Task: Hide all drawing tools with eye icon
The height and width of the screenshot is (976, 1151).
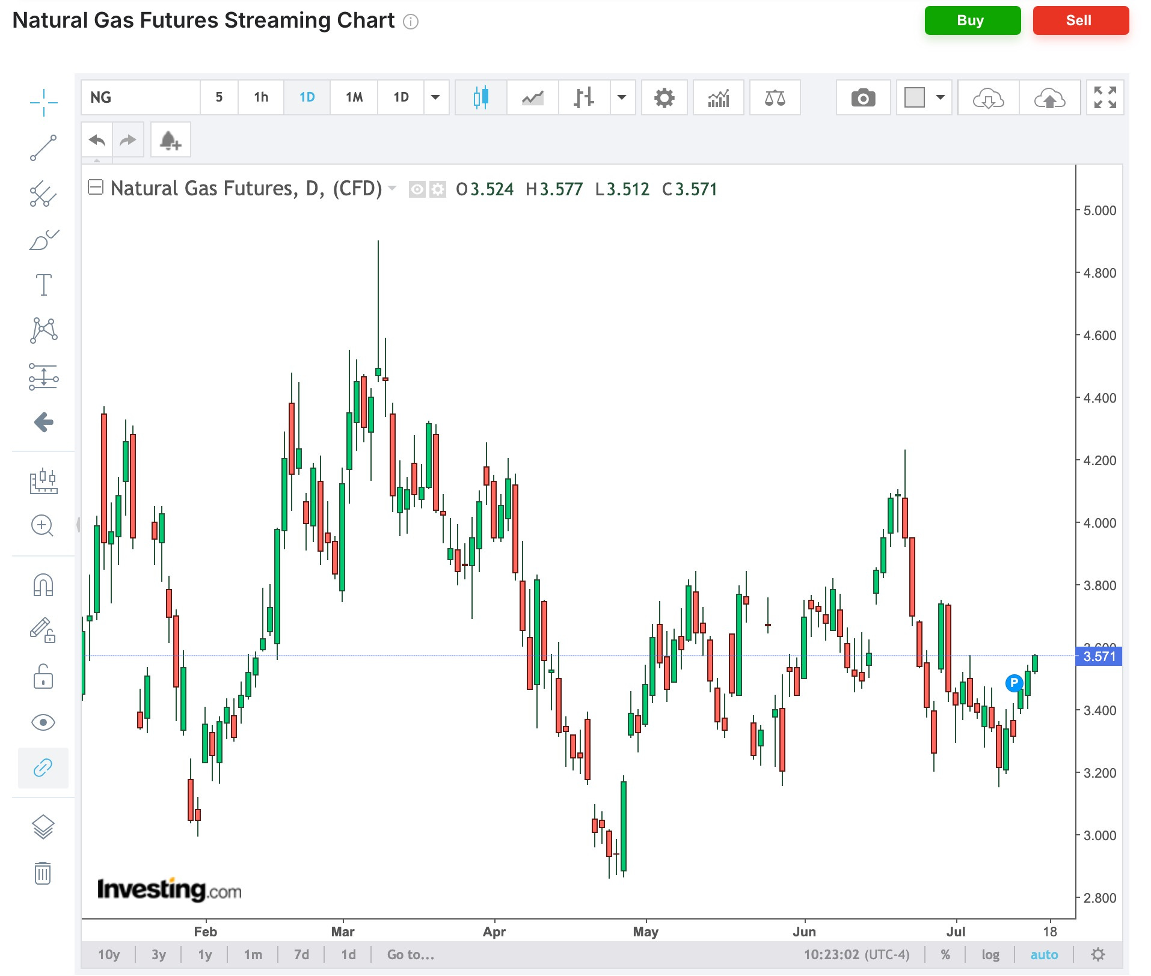Action: point(43,722)
